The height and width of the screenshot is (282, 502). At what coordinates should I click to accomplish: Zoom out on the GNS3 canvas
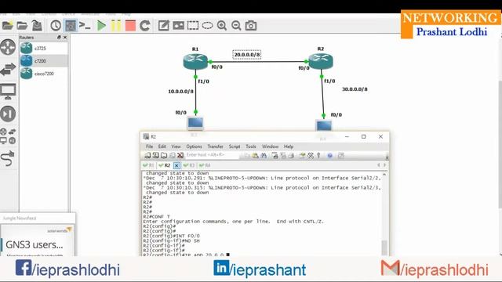[236, 26]
